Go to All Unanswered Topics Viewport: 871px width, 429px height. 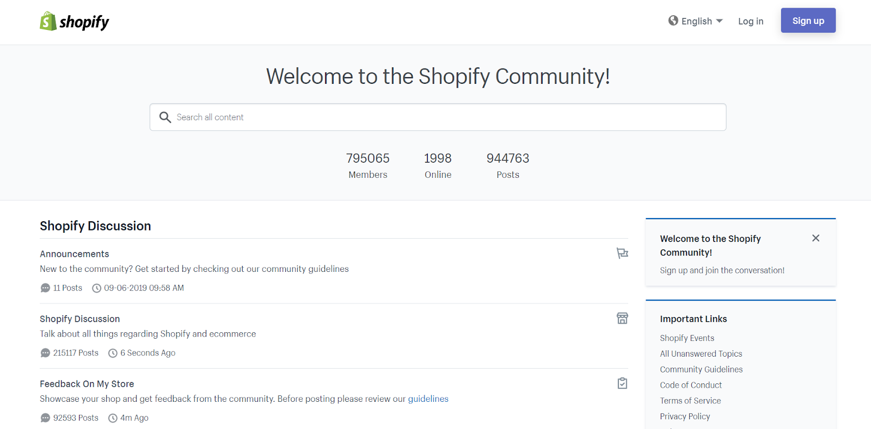701,354
